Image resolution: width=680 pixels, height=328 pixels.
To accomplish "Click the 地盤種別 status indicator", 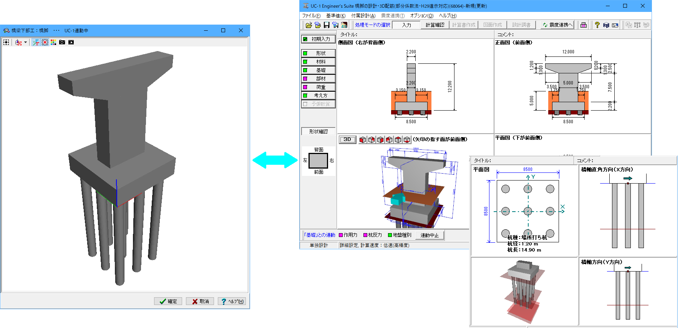I will click(x=400, y=235).
